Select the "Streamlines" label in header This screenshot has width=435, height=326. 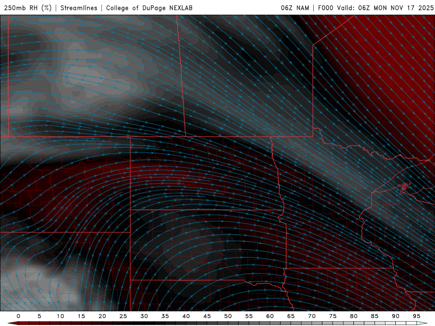click(79, 8)
